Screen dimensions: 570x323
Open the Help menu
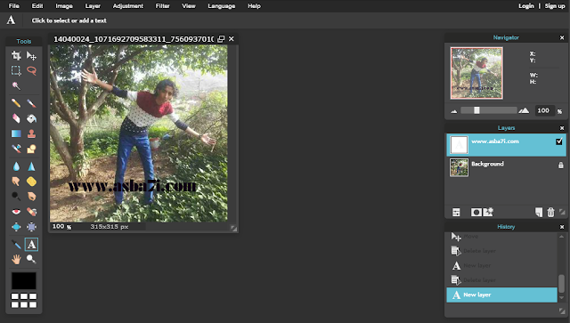coord(254,6)
